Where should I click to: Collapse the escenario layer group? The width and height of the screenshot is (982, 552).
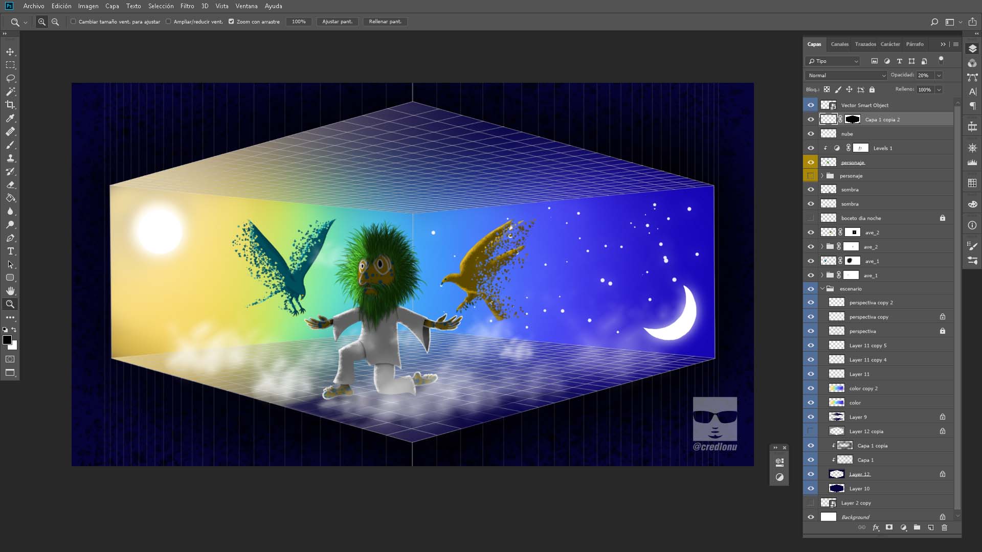pos(822,289)
